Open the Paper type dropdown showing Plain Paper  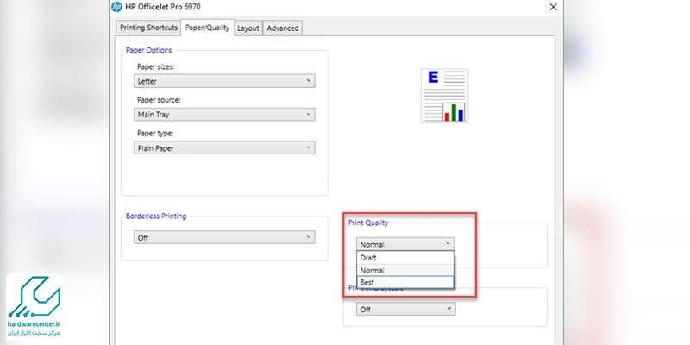(224, 147)
